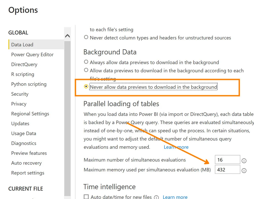Click the maximum memory per evaluation field
Image resolution: width=254 pixels, height=199 pixels.
point(227,170)
